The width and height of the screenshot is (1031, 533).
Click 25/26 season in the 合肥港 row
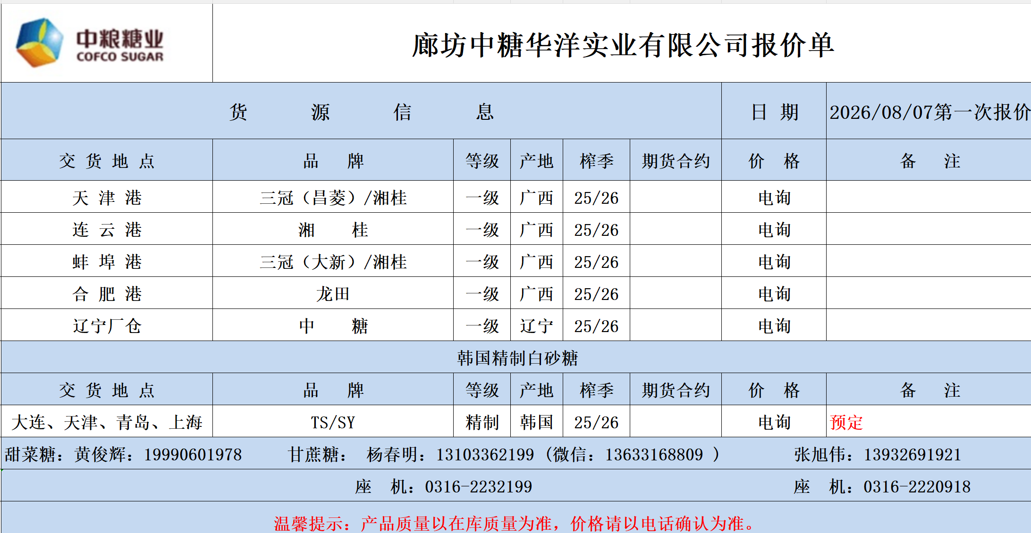[x=597, y=293]
